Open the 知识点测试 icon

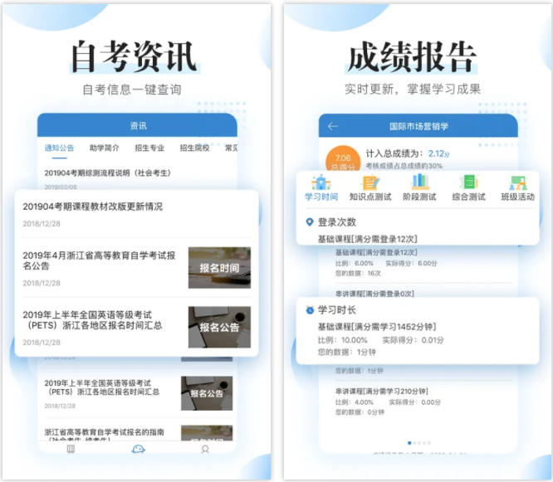point(369,188)
